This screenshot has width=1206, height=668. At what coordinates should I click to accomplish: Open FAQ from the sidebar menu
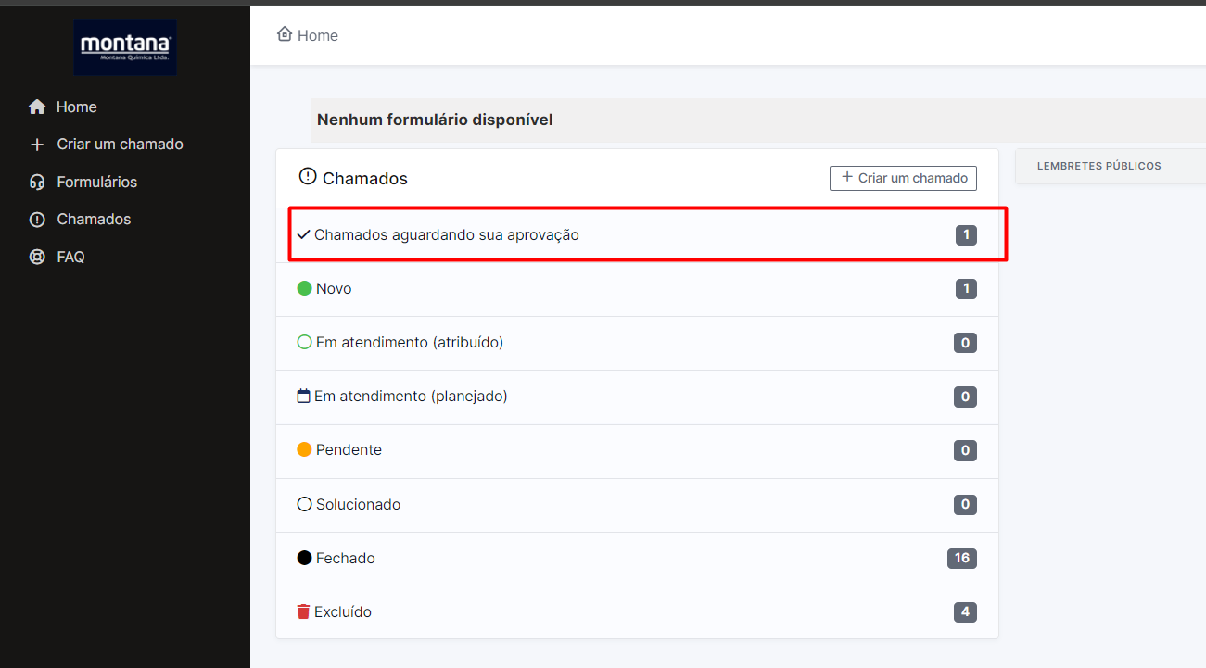click(70, 258)
